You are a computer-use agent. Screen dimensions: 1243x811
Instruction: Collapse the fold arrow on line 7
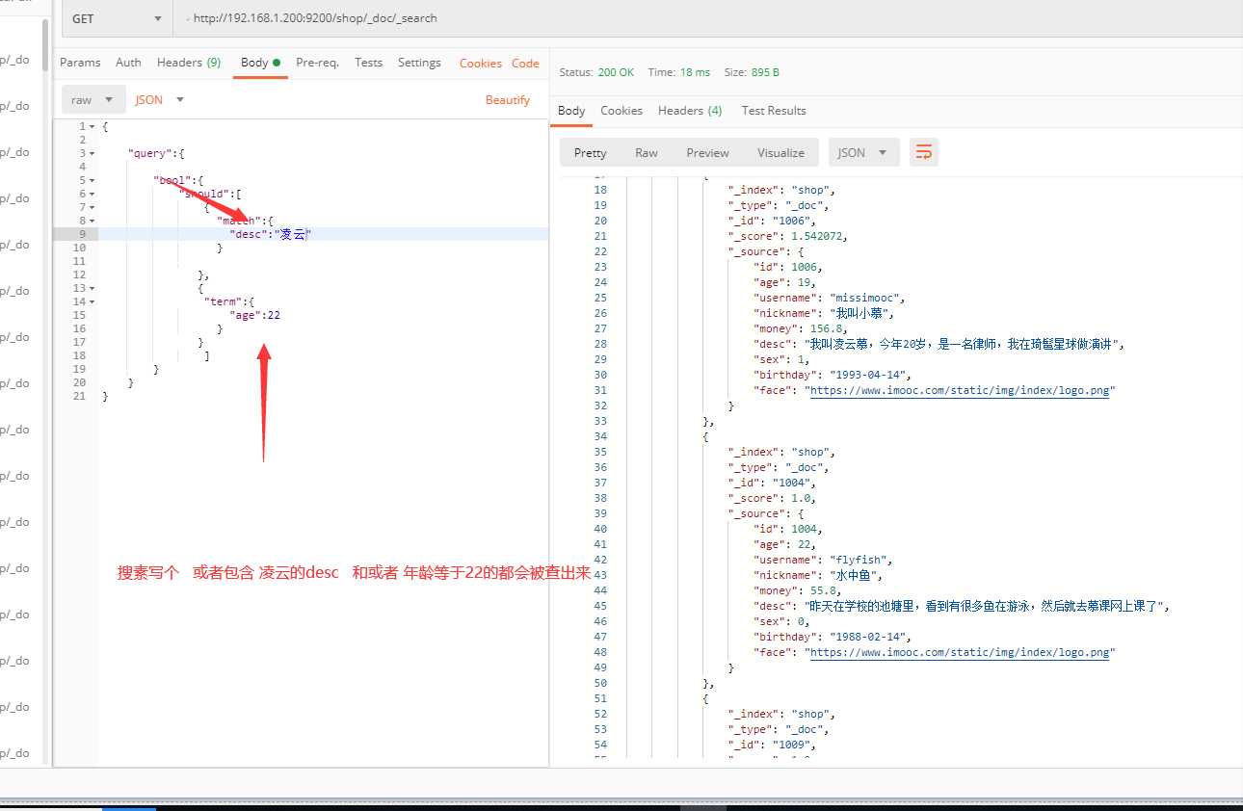(93, 207)
